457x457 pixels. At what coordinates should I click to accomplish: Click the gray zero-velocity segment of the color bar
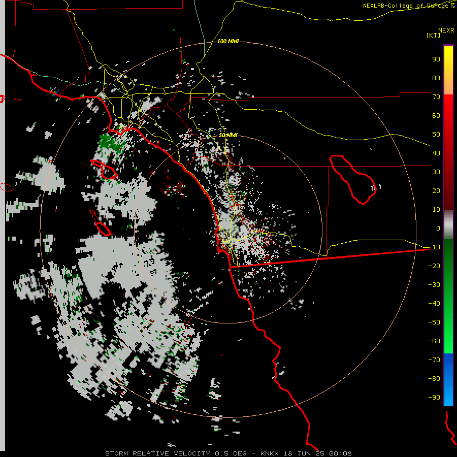[448, 225]
